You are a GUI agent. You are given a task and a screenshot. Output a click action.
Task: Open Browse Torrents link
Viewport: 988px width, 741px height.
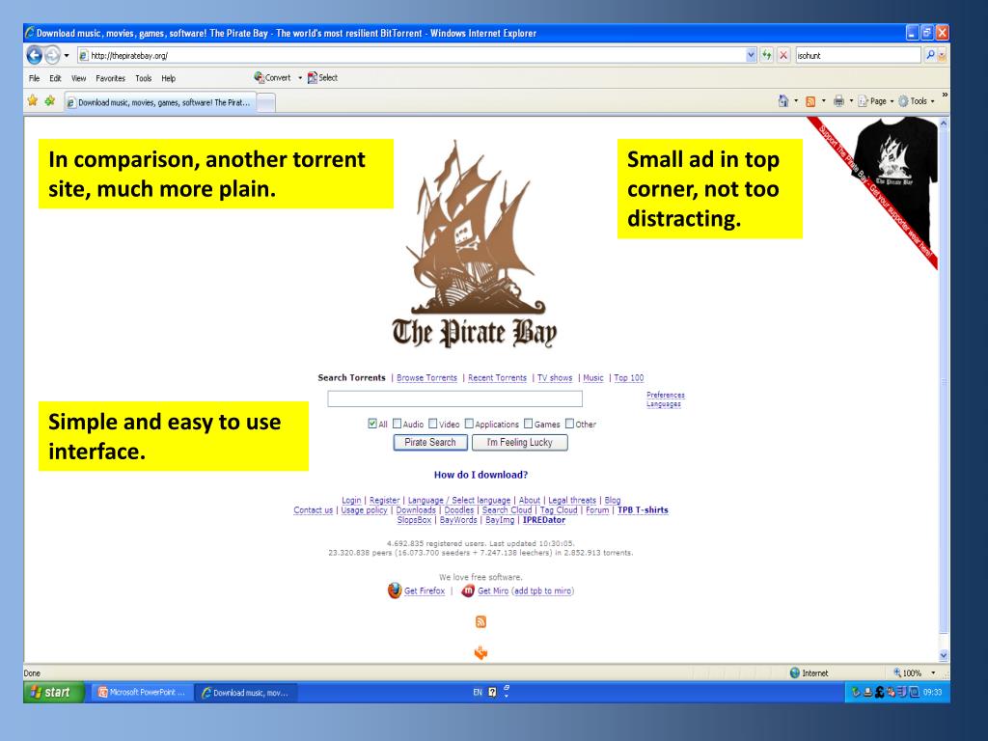click(x=426, y=377)
